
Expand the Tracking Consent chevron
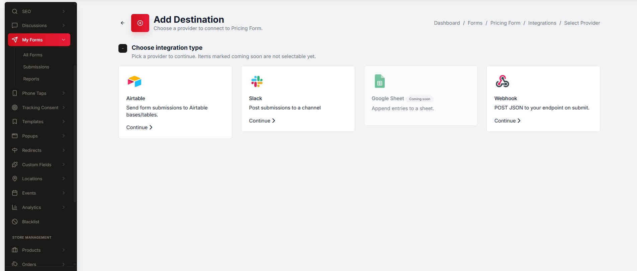pos(64,107)
